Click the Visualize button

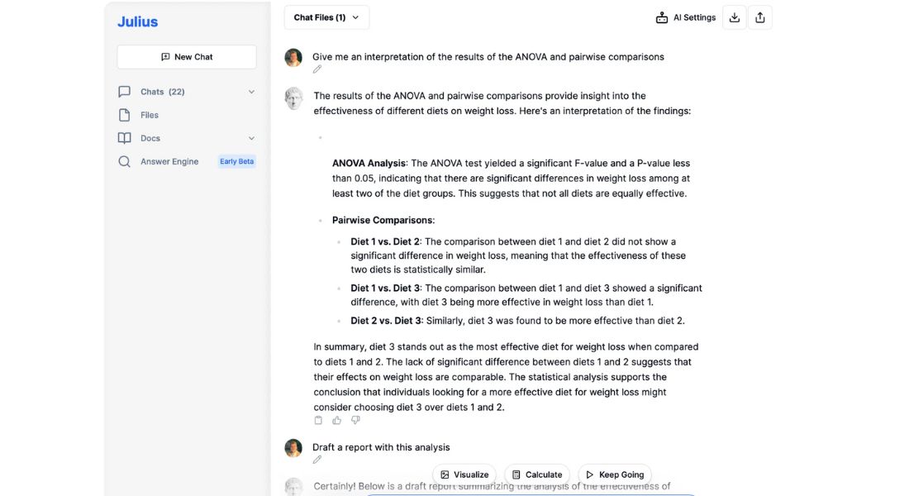[464, 475]
